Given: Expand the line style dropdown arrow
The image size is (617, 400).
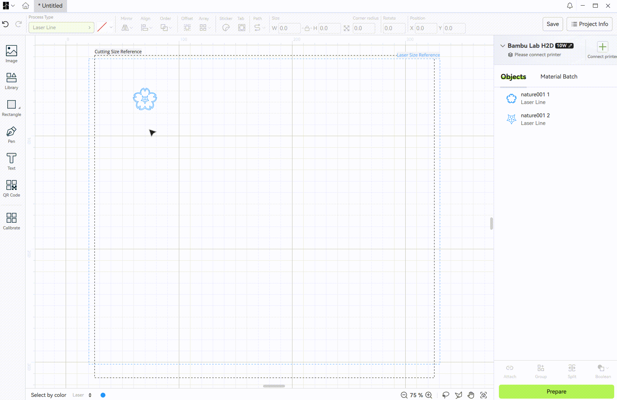Looking at the screenshot, I should 111,28.
